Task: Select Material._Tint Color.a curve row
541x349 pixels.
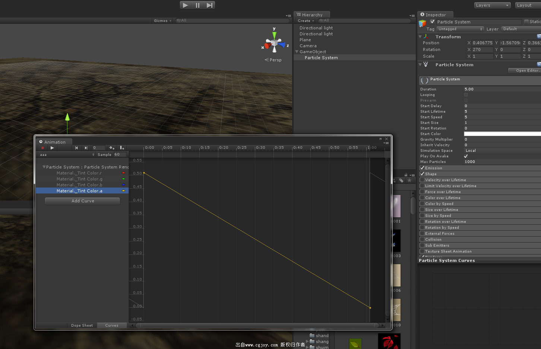Action: (x=82, y=191)
